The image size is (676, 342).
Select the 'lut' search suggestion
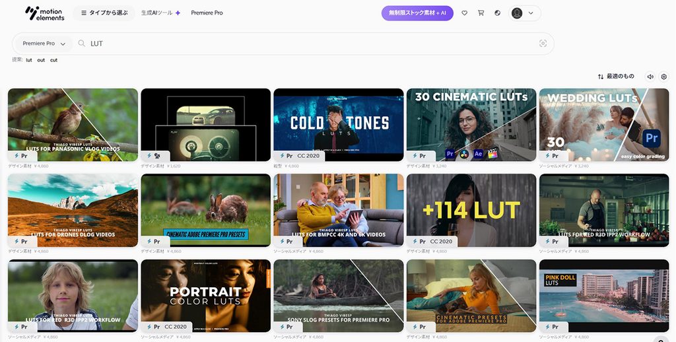point(29,60)
